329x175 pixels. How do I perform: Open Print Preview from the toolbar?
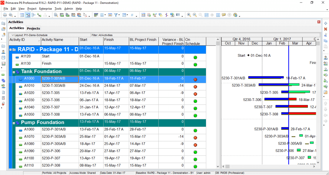11,15
